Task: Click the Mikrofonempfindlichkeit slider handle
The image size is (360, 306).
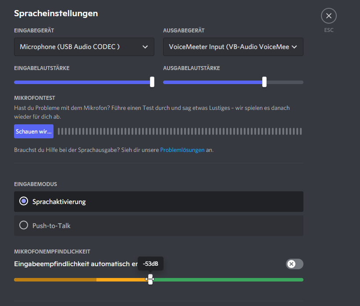Action: click(150, 279)
